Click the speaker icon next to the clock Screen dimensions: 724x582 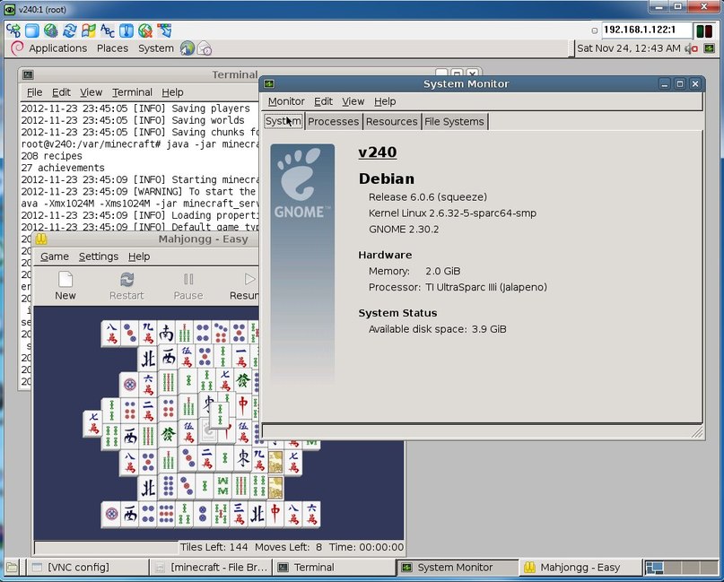tap(689, 48)
